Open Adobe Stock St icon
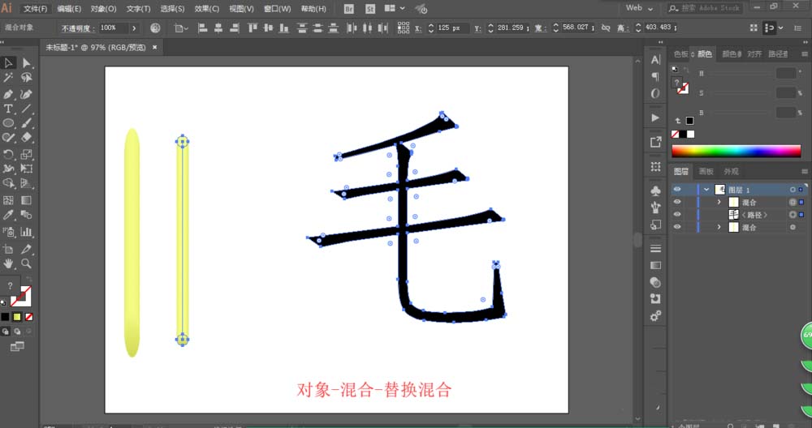The height and width of the screenshot is (428, 812). [x=370, y=9]
